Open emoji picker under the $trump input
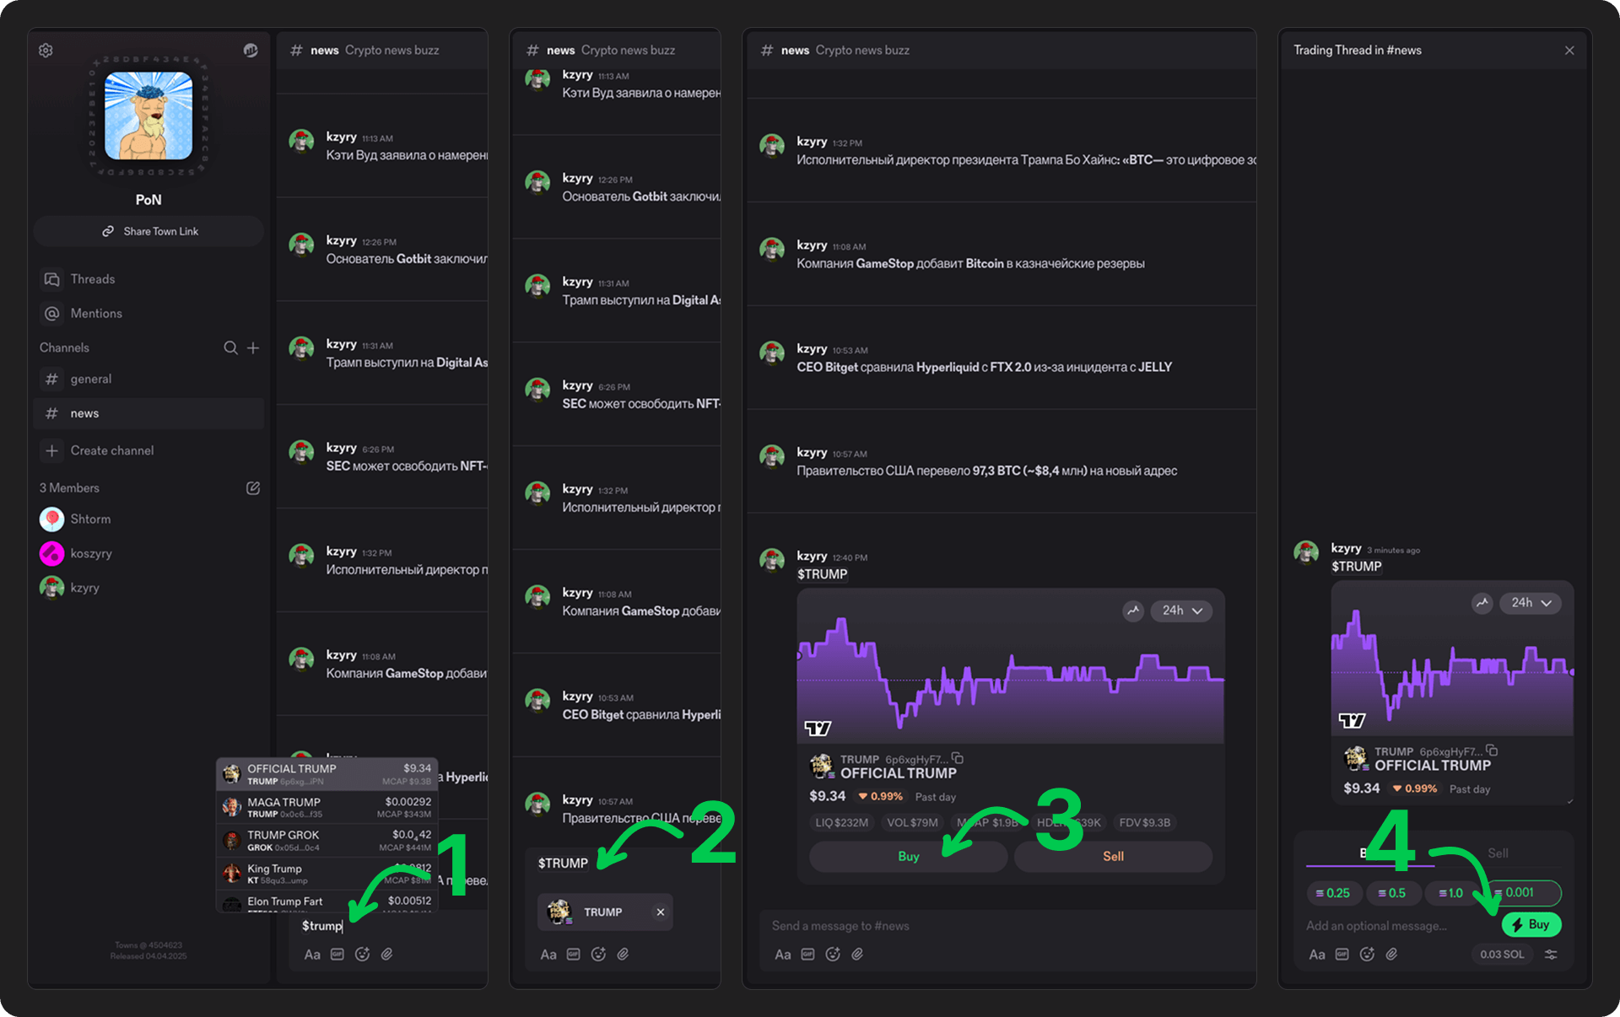The width and height of the screenshot is (1620, 1017). pyautogui.click(x=363, y=955)
